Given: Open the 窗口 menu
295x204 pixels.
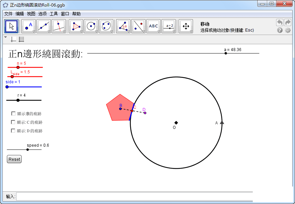Looking at the screenshot, I should (65, 14).
